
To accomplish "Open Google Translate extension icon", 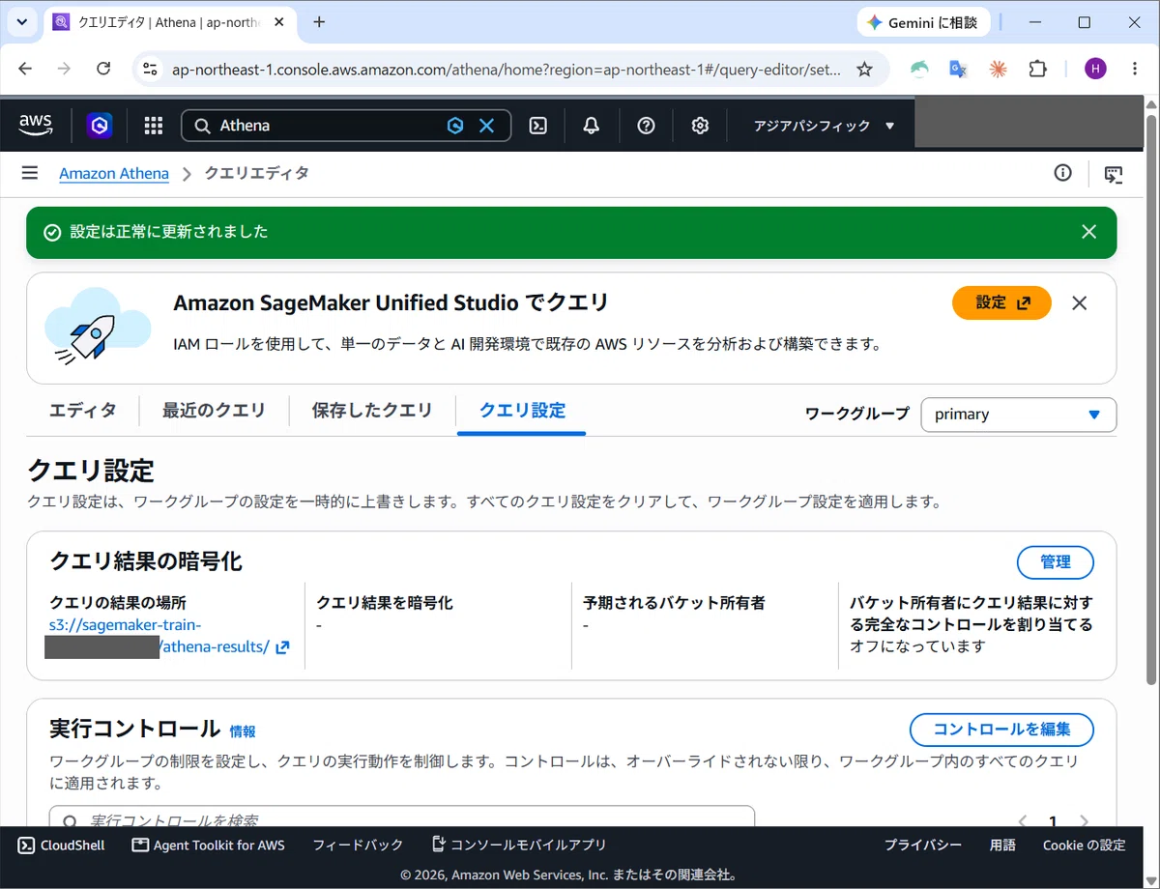I will click(959, 69).
